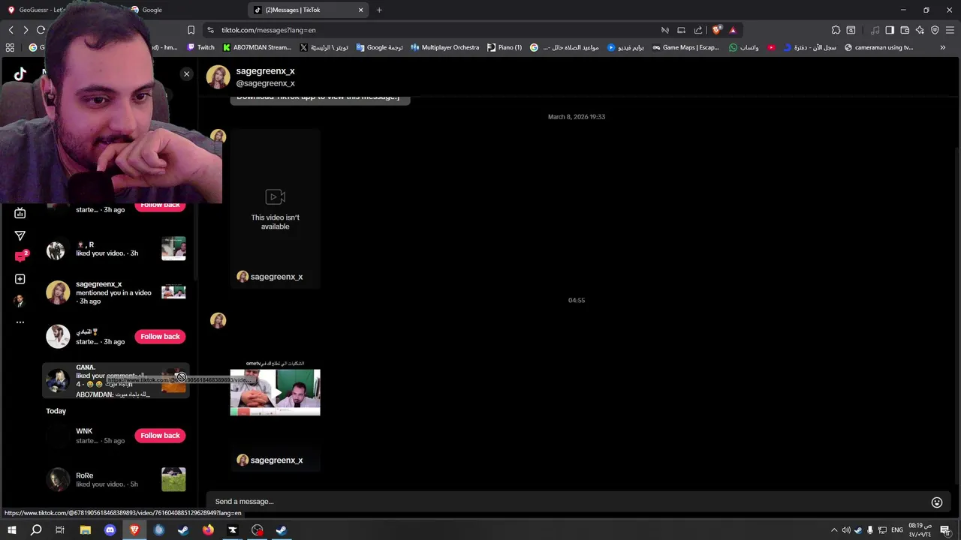Open the paper-plane messages icon in sidebar
This screenshot has height=540, width=961.
(x=20, y=235)
